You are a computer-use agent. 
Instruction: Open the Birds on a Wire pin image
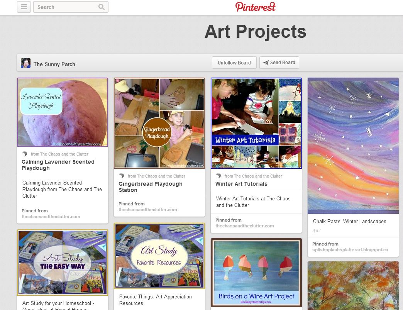tap(256, 273)
